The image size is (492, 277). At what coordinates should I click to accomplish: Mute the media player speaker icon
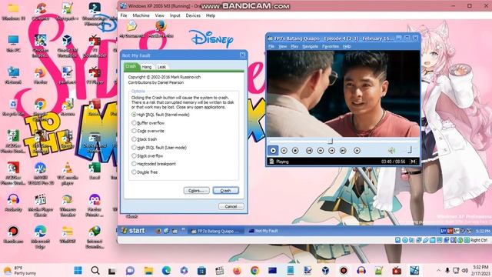(x=391, y=151)
